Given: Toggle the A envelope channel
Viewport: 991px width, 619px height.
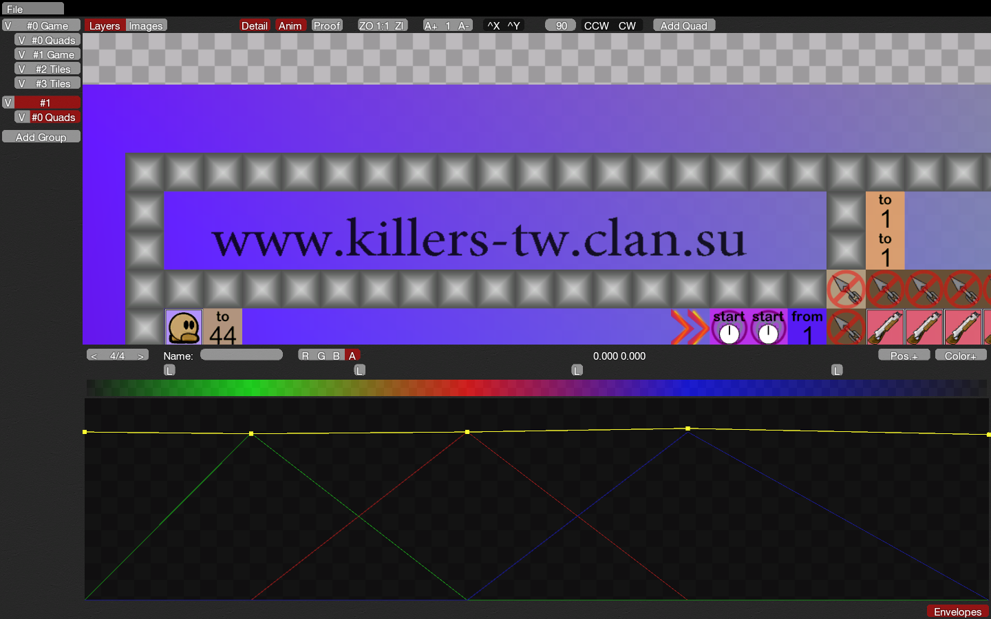Looking at the screenshot, I should [x=352, y=356].
